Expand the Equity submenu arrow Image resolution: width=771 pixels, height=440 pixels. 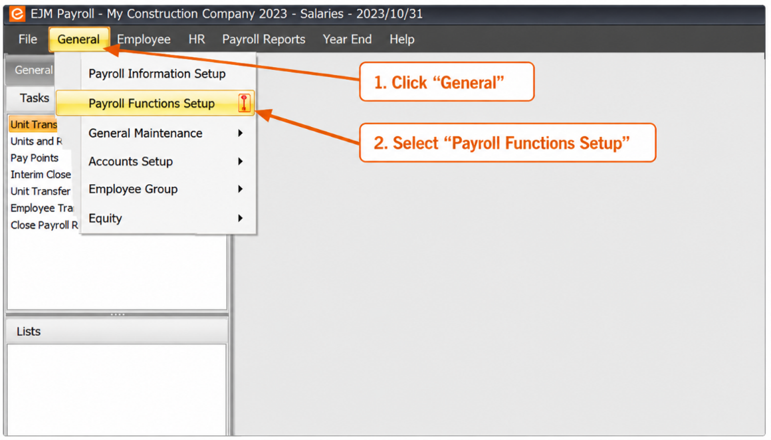click(x=241, y=218)
